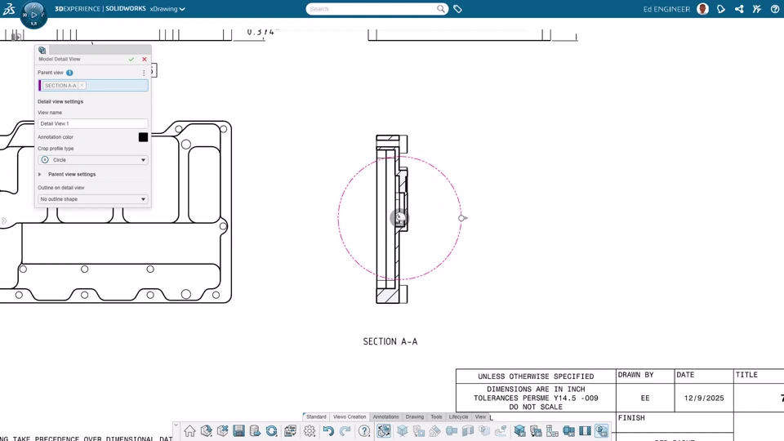Cancel detail view with red X
The width and height of the screenshot is (784, 441).
[145, 59]
